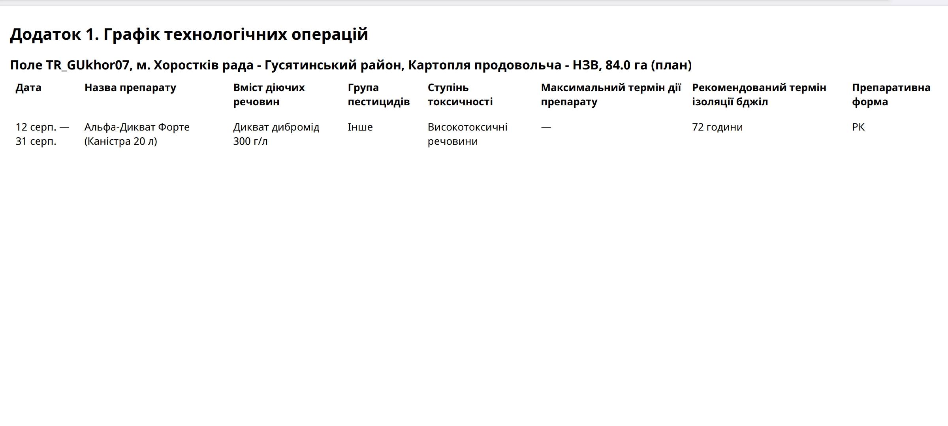Click the 'Рекомендований термін ізоляції бджіл' header
Screen dimensions: 948x426
pyautogui.click(x=759, y=95)
